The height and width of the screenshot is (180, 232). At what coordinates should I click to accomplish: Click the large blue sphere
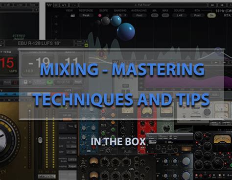coord(126,32)
